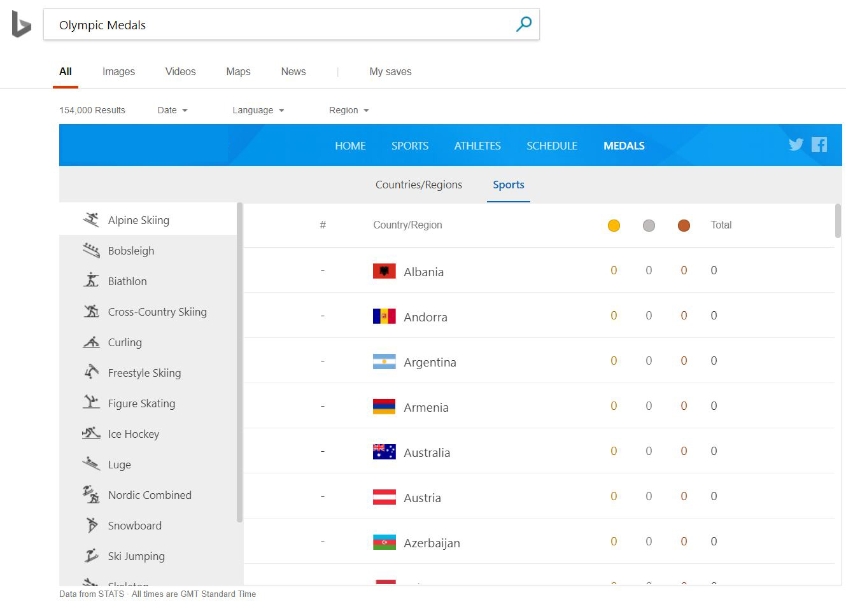
Task: Select the Figure Skating sport icon
Action: click(x=91, y=403)
